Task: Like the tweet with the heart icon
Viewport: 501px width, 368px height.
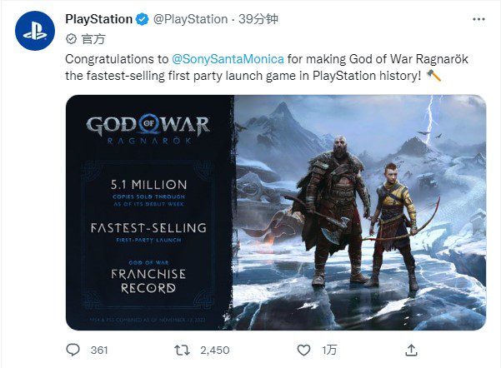Action: (304, 350)
